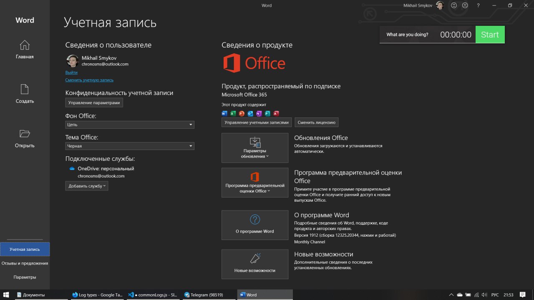
Task: Click the user profile photo in account info
Action: (72, 61)
